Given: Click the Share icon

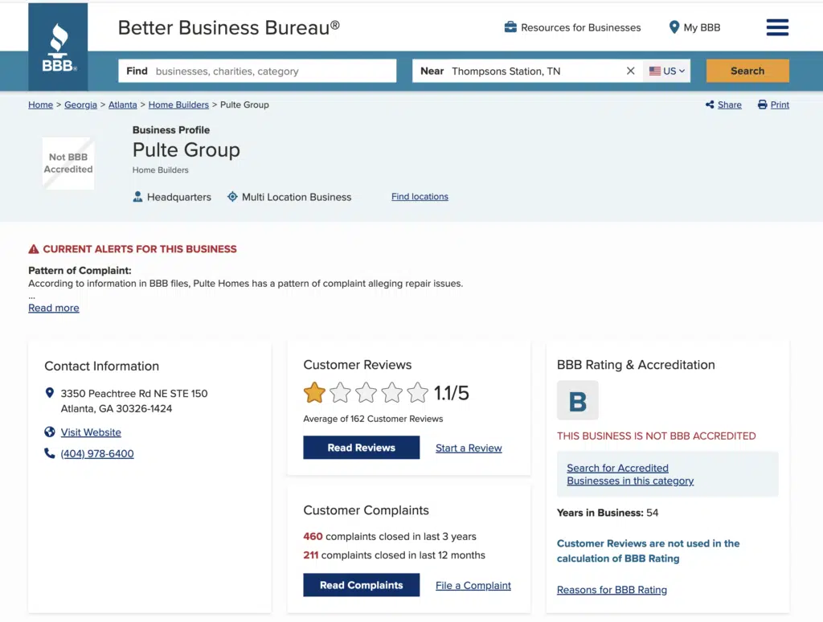Looking at the screenshot, I should tap(710, 104).
